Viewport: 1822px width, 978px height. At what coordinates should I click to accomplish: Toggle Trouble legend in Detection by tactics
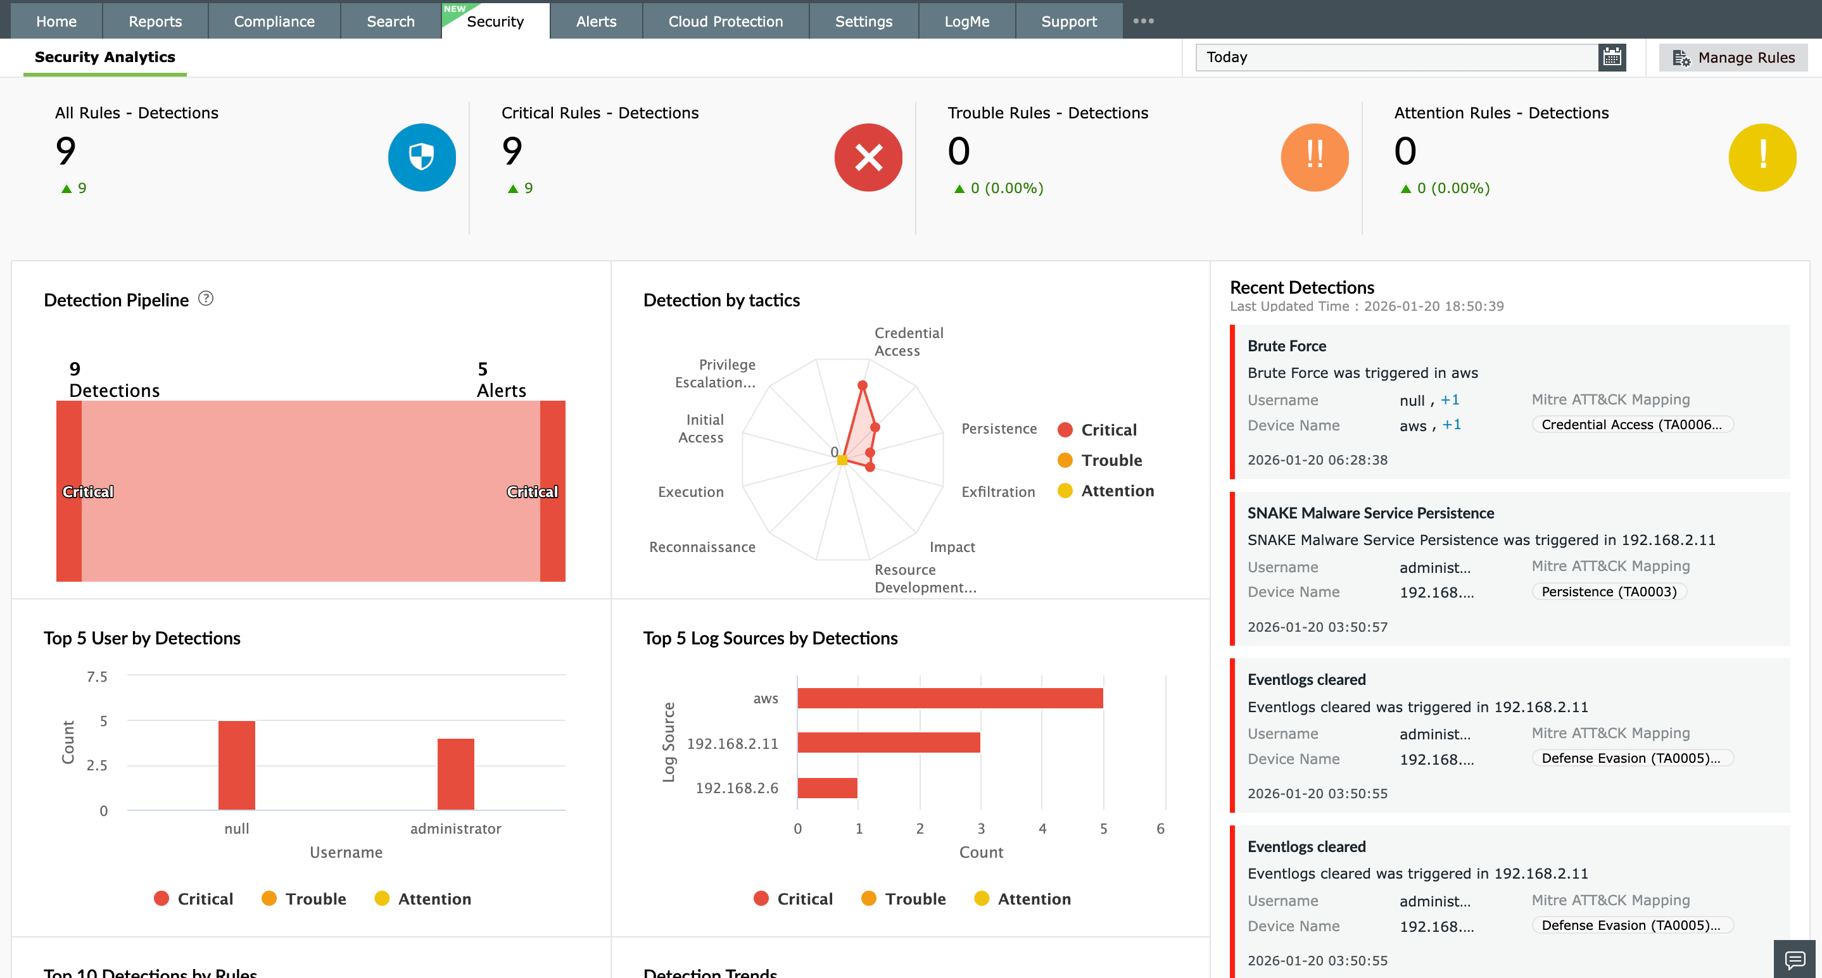[x=1100, y=460]
